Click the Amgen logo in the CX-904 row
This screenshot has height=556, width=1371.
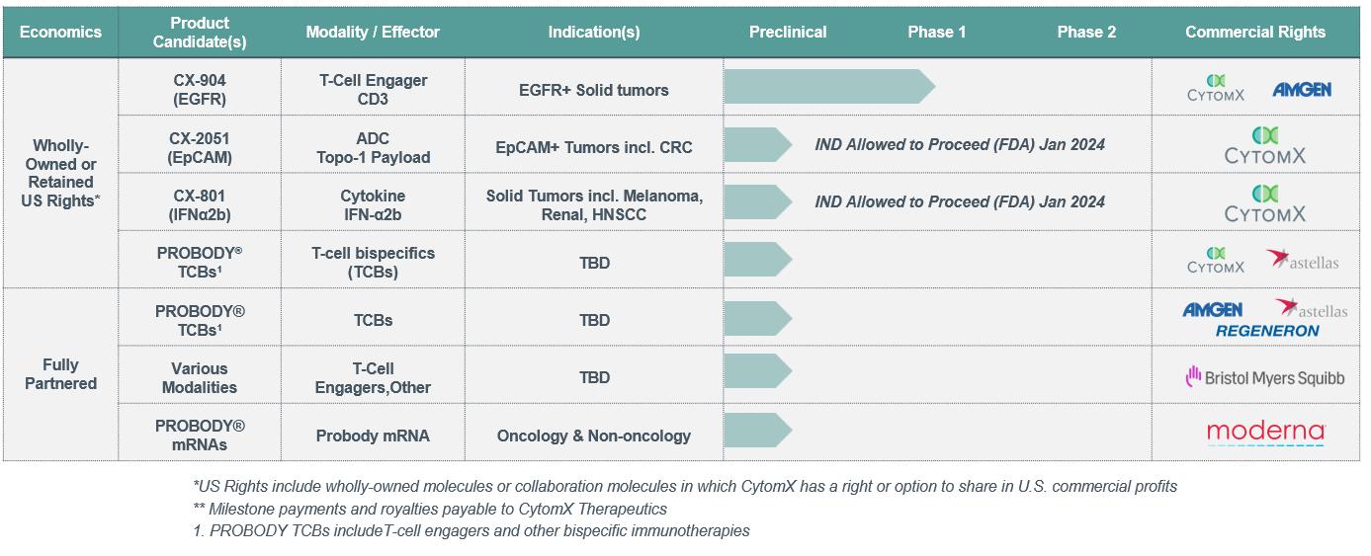point(1301,90)
